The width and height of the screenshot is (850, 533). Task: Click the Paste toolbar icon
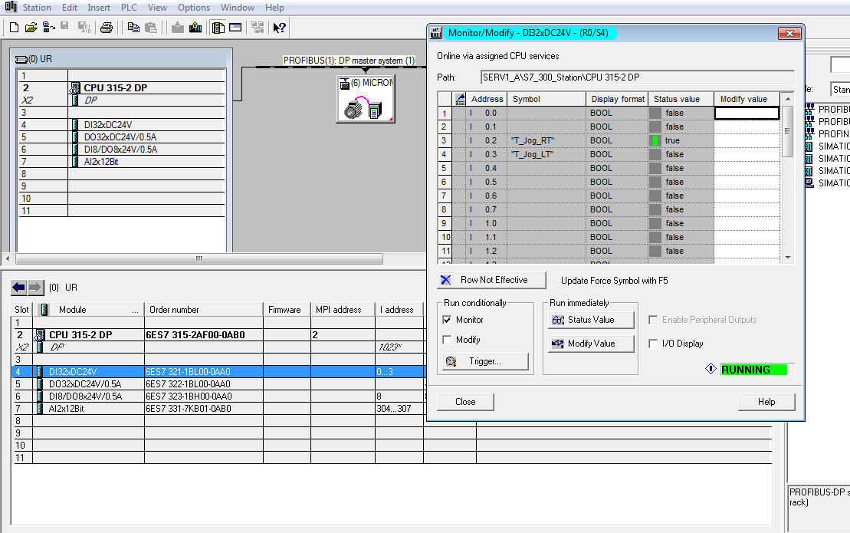[x=151, y=27]
